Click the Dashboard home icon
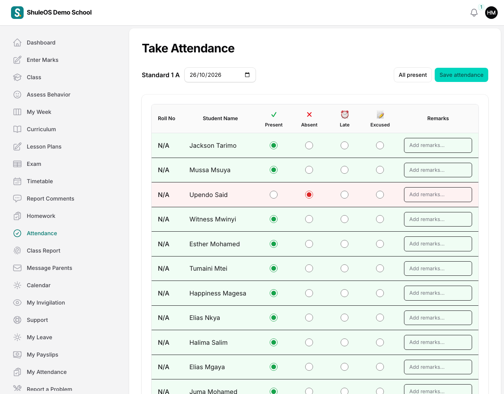 (x=17, y=43)
